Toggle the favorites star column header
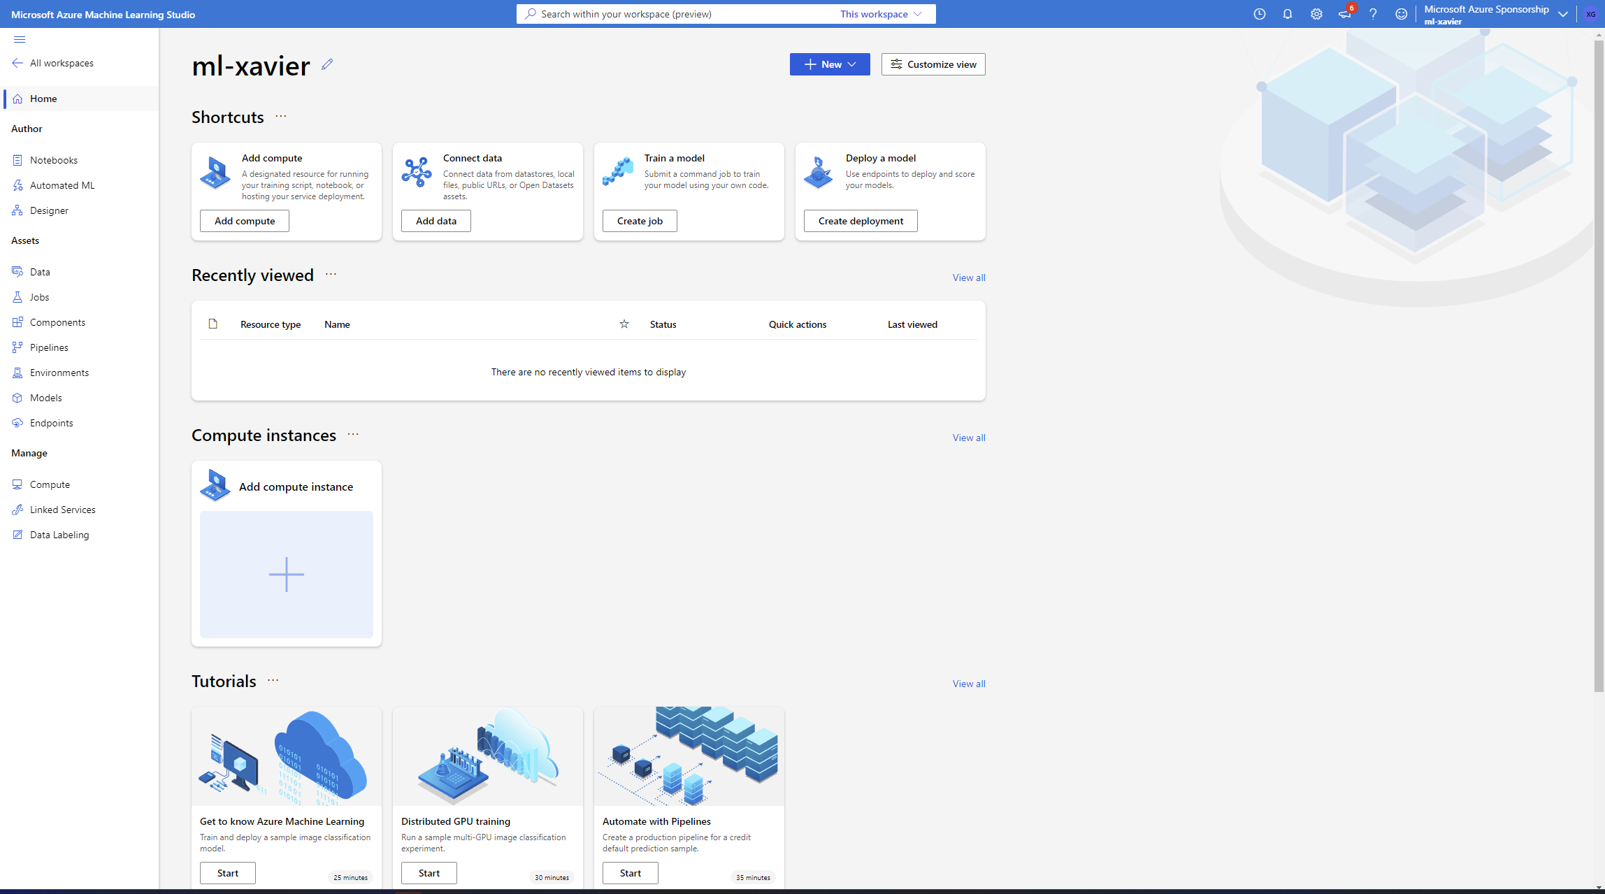Viewport: 1605px width, 894px height. pyautogui.click(x=624, y=324)
